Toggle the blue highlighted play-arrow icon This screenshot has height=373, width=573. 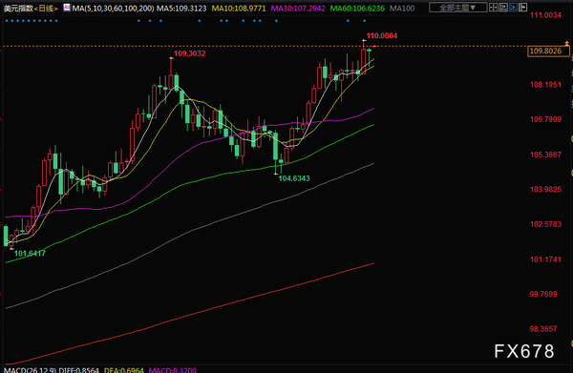[x=513, y=7]
